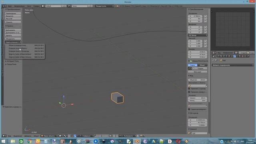Open properties editor type selector icon
This screenshot has width=256, height=144.
click(x=214, y=56)
